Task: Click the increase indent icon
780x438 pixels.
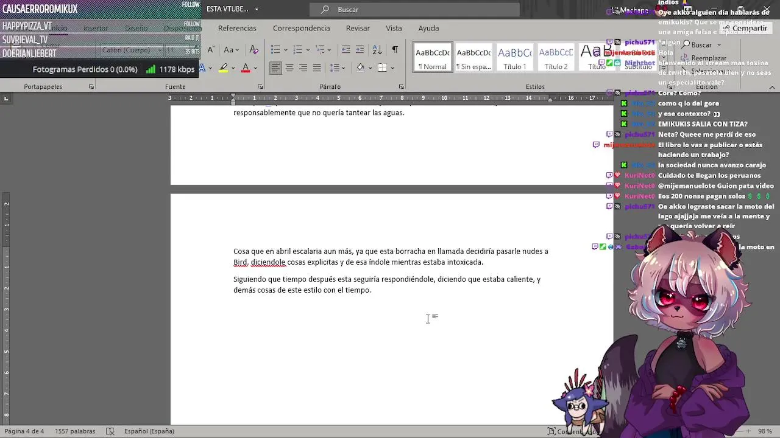Action: pyautogui.click(x=360, y=49)
